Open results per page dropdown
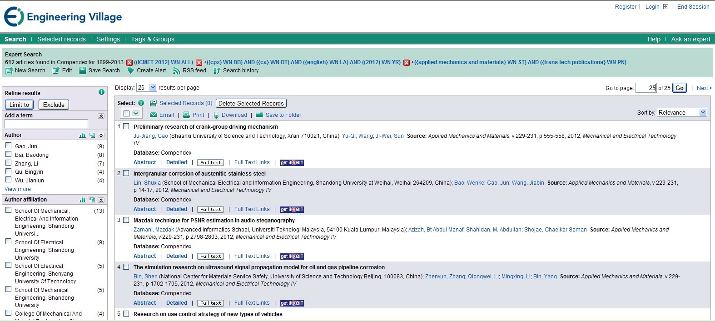Image resolution: width=715 pixels, height=322 pixels. coord(147,87)
